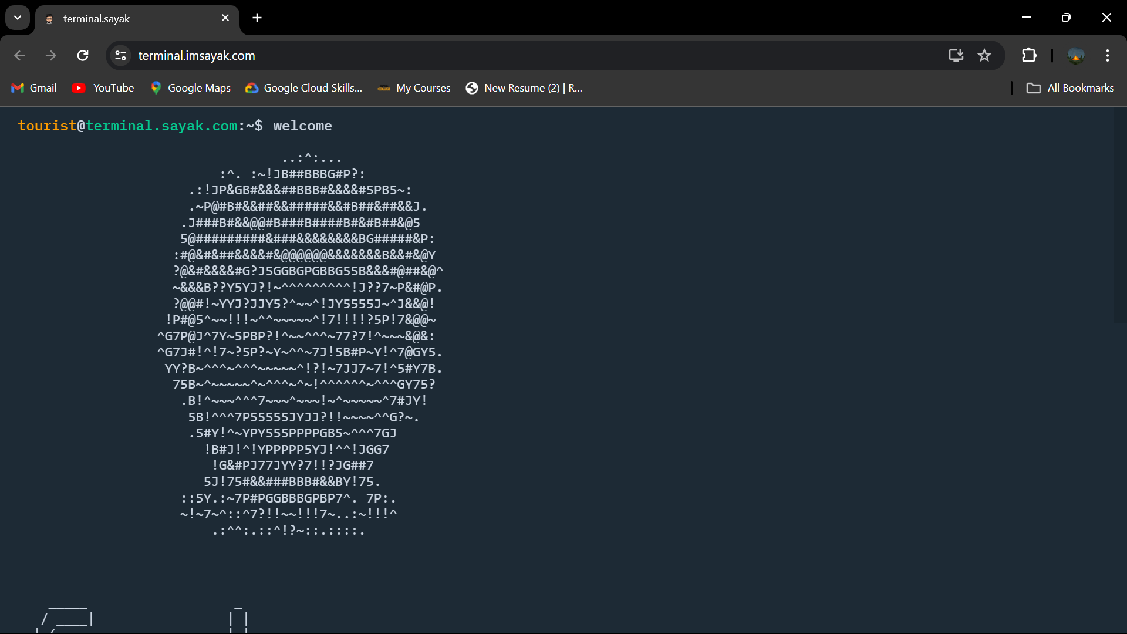Open a new browser tab
Screen dimensions: 1127x634
click(x=257, y=18)
